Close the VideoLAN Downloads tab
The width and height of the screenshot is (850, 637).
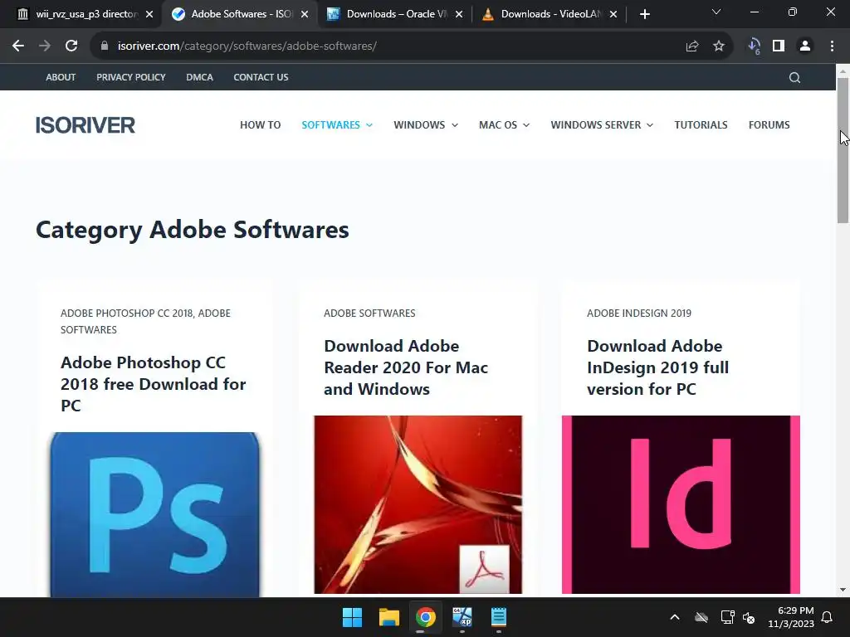(613, 14)
